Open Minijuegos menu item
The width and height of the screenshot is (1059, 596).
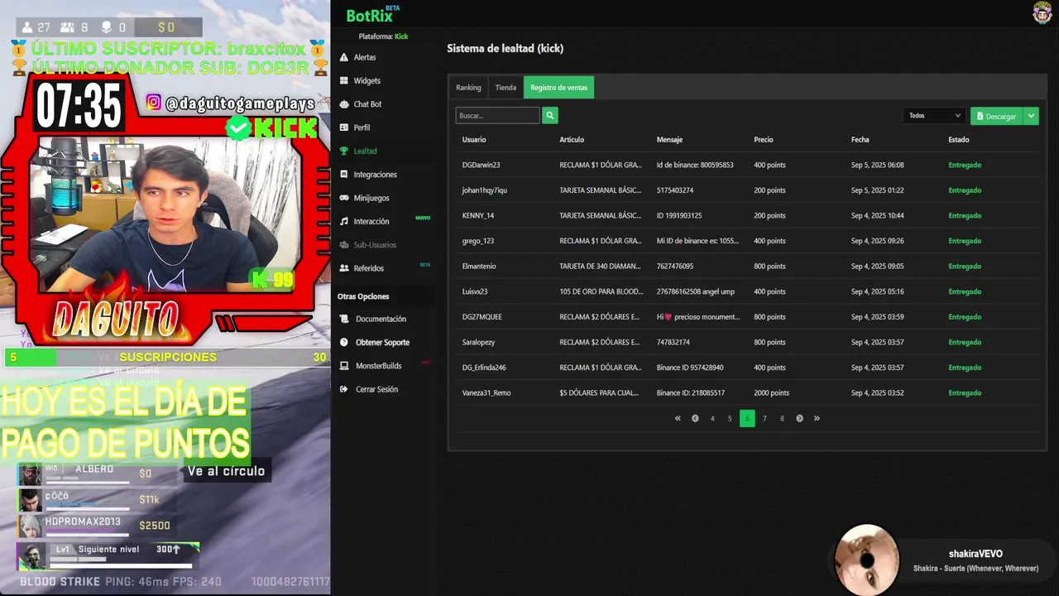(371, 198)
